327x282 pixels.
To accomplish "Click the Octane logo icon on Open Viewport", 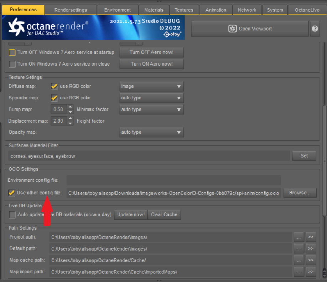I will (232, 29).
